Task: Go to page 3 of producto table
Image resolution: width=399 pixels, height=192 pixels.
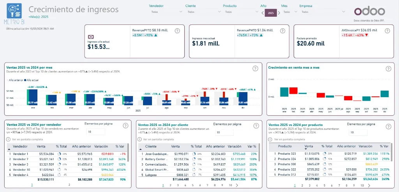Action: click(x=309, y=185)
